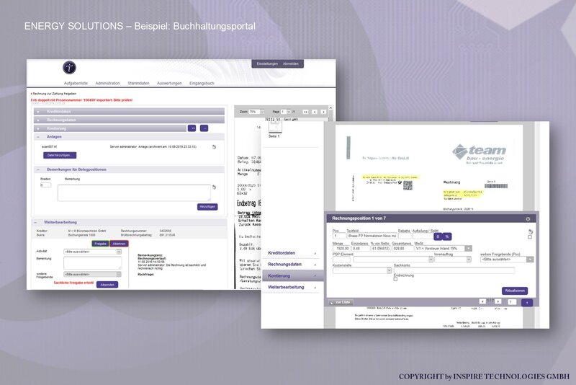
Task: Open the MwSt tax code dropdown
Action: tap(469, 249)
